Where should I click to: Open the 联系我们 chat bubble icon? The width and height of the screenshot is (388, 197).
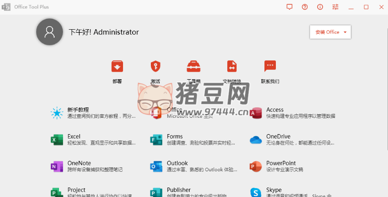[x=270, y=66]
